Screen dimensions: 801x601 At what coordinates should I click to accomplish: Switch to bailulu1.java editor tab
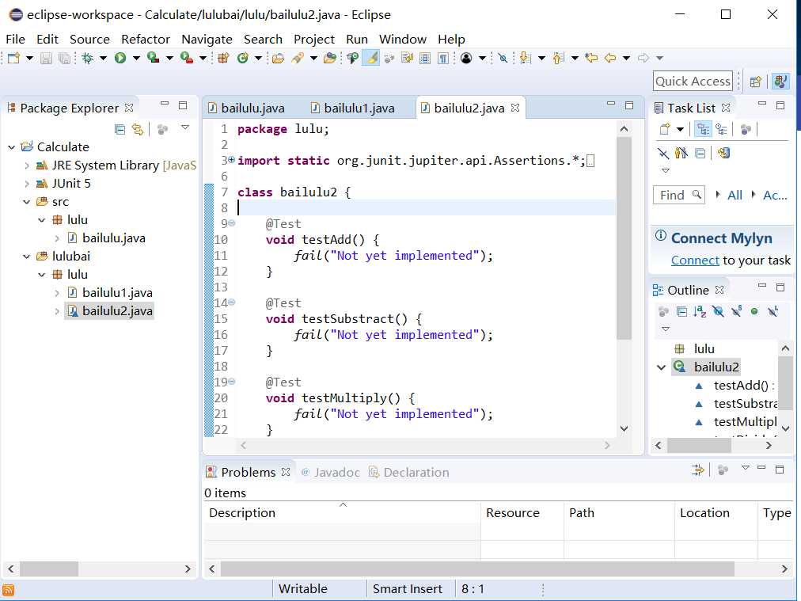click(x=353, y=108)
